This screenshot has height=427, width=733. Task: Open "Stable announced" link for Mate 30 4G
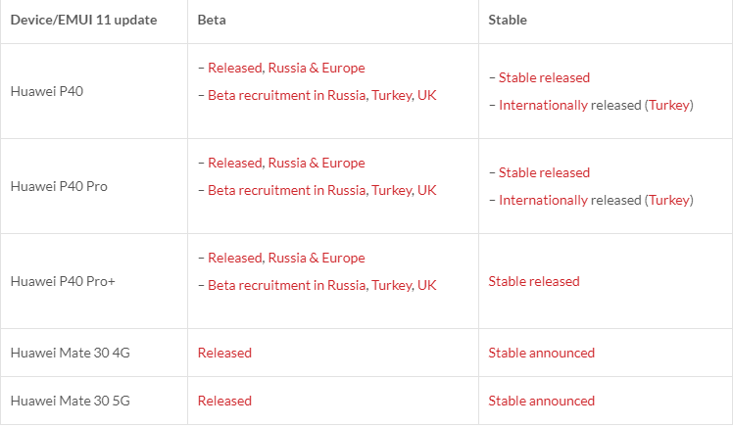coord(542,353)
